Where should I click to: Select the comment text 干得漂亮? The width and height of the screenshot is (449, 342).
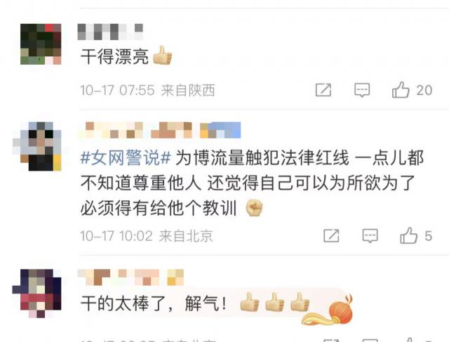coord(114,57)
